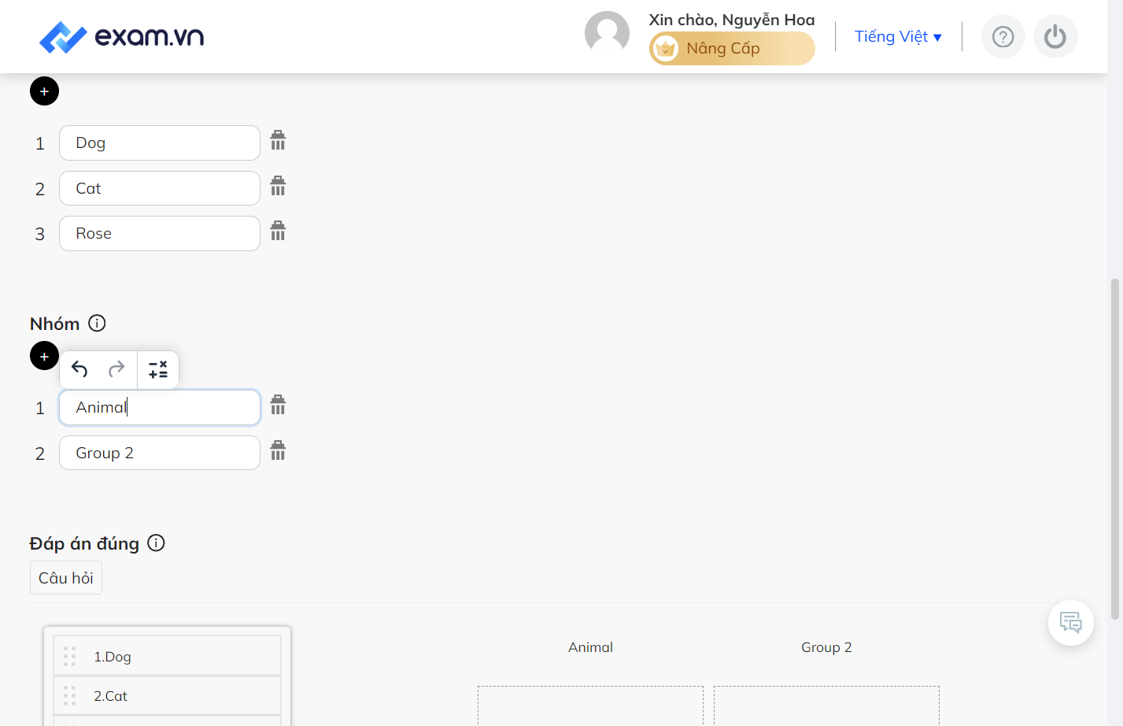Edit the Group 2 input field
Screen dimensions: 1123x726
tap(160, 453)
